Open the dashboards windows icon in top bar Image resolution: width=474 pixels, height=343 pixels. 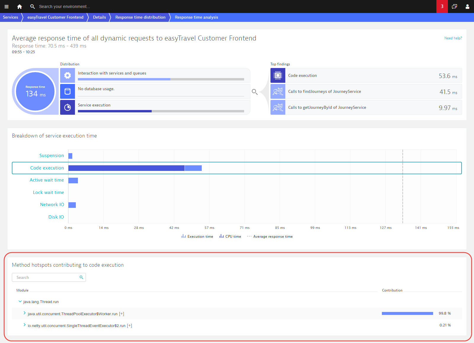pos(454,7)
